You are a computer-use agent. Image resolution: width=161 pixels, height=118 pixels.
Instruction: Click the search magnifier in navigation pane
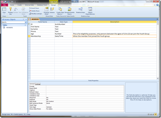point(26,22)
